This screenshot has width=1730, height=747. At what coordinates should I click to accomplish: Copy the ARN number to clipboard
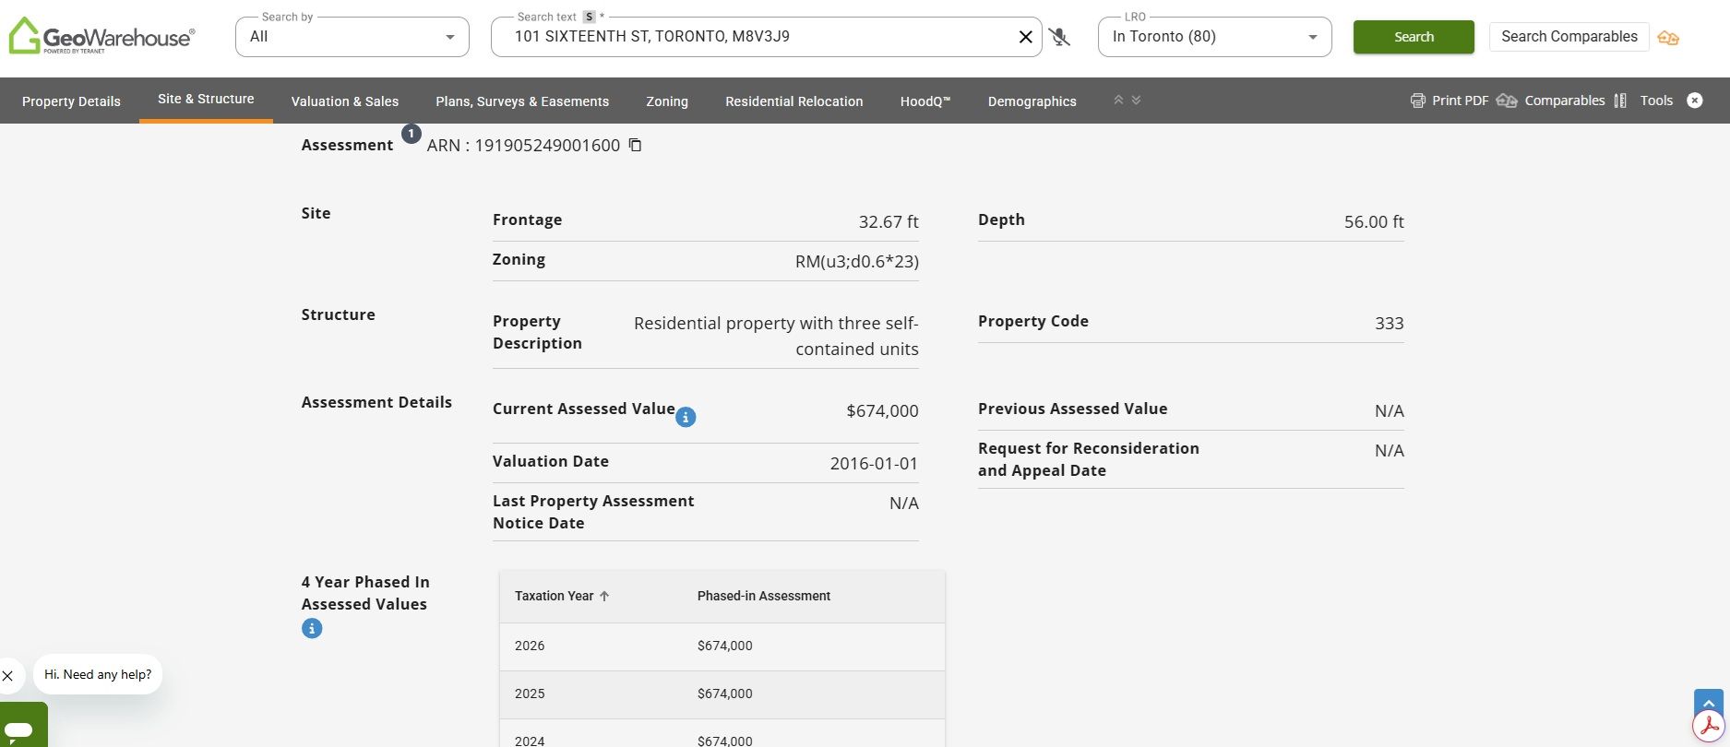635,145
